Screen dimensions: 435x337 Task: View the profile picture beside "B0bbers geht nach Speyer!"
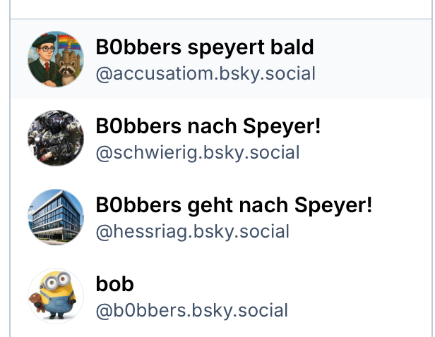tap(55, 217)
